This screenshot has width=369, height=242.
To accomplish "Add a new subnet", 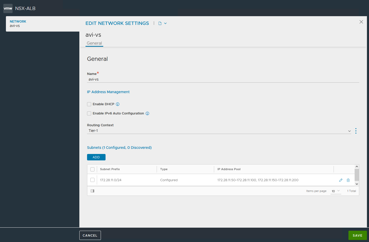I will tap(96, 157).
